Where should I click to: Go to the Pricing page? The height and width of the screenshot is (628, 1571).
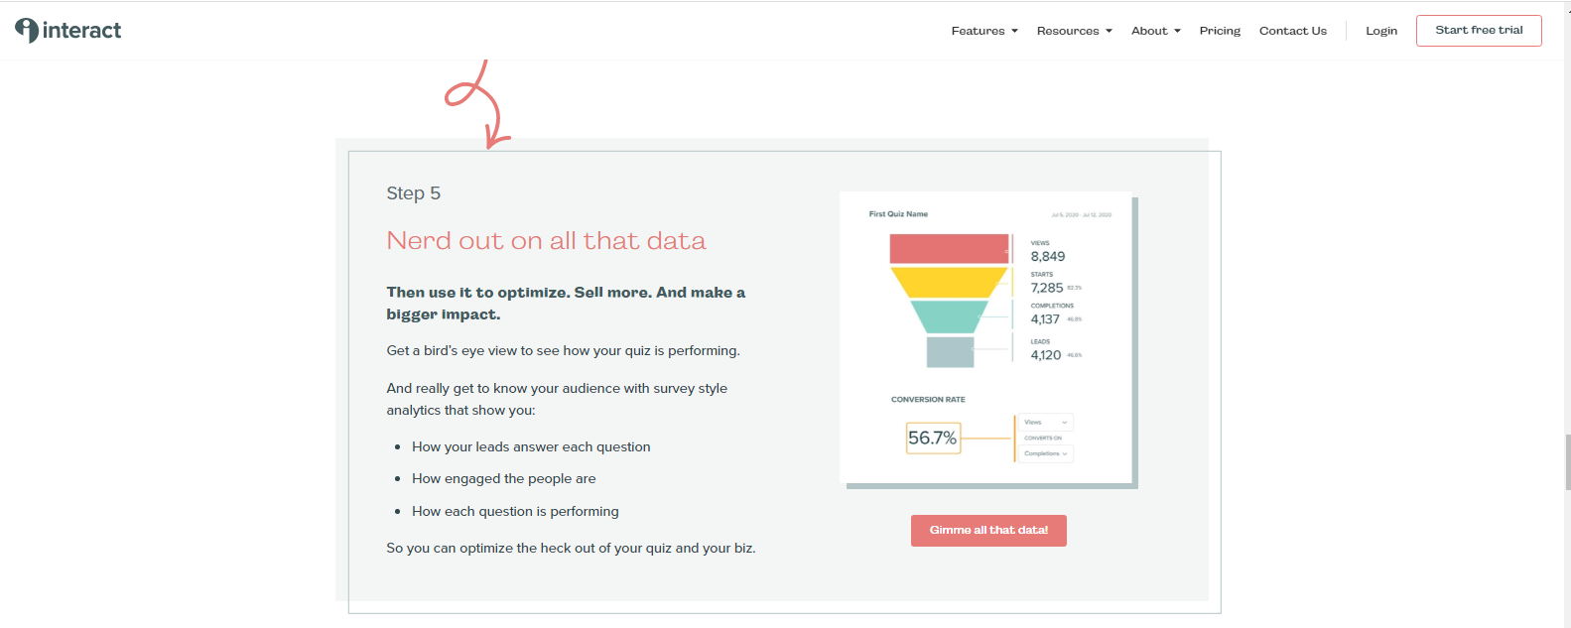click(1220, 31)
